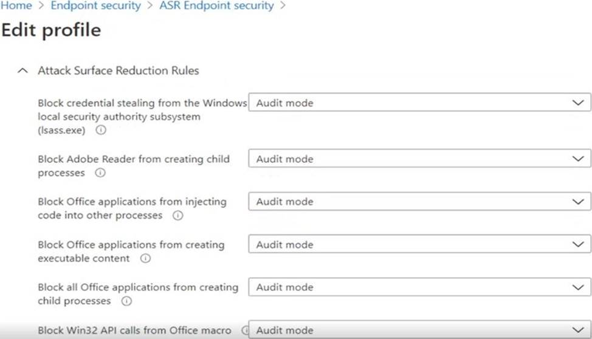Viewport: 592px width, 339px height.
Task: Click info icon for Adobe Reader child processes
Action: tap(100, 173)
